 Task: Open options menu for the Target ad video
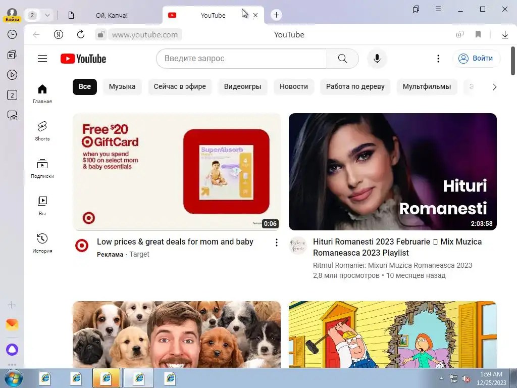coord(276,243)
